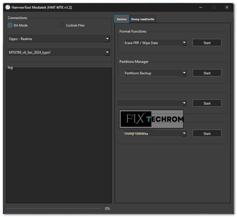Expand the Partitions Backup dropdown
237x217 pixels.
[155, 73]
